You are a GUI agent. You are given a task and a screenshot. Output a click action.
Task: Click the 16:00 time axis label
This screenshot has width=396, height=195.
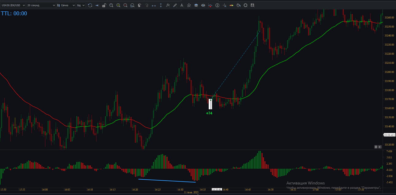tap(45, 190)
